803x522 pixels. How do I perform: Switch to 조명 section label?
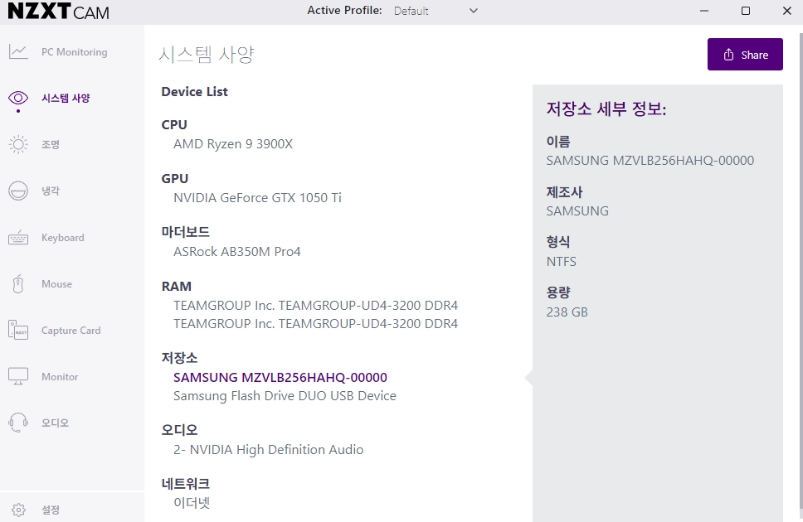(51, 144)
